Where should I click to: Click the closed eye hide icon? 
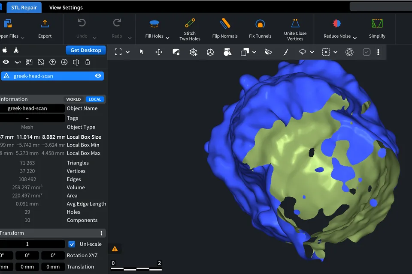coord(18,62)
